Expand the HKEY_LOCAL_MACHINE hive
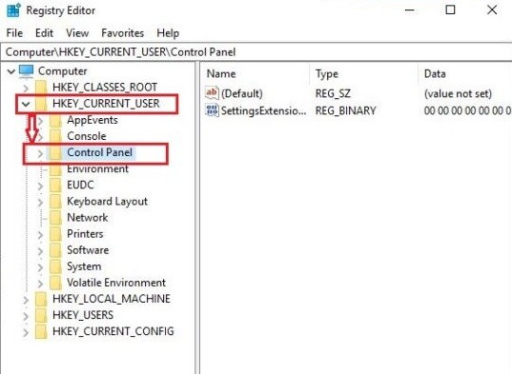The image size is (512, 374). click(x=26, y=300)
